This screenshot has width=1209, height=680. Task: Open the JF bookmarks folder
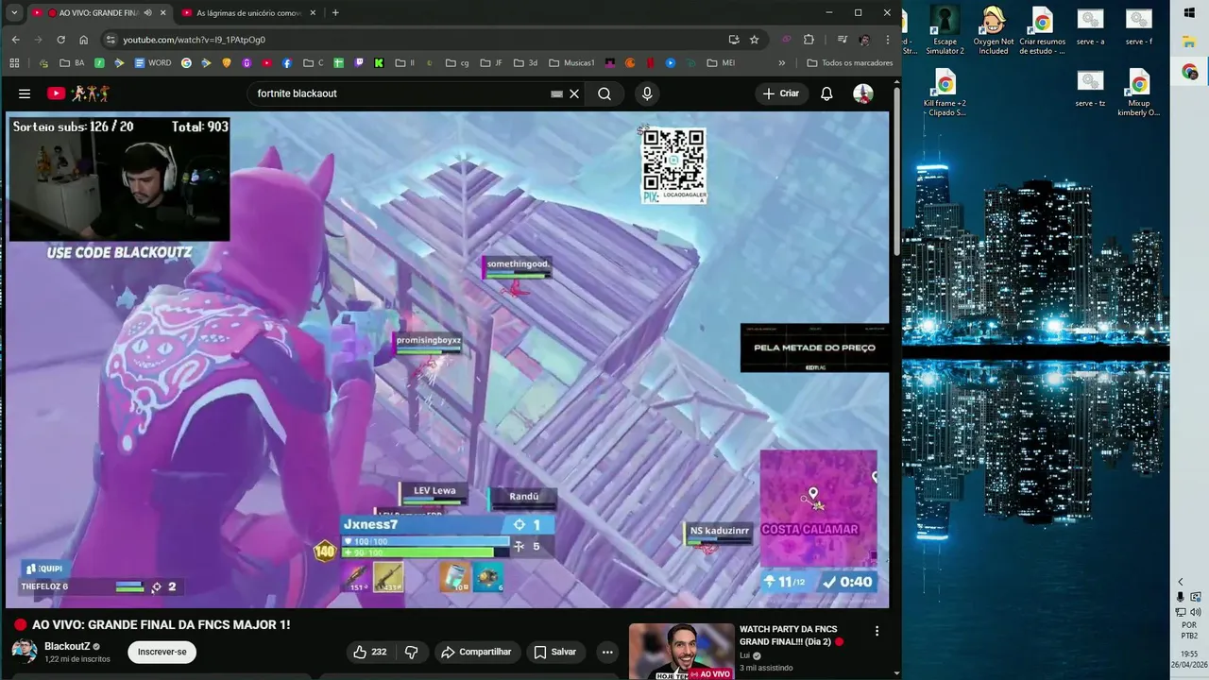(491, 63)
